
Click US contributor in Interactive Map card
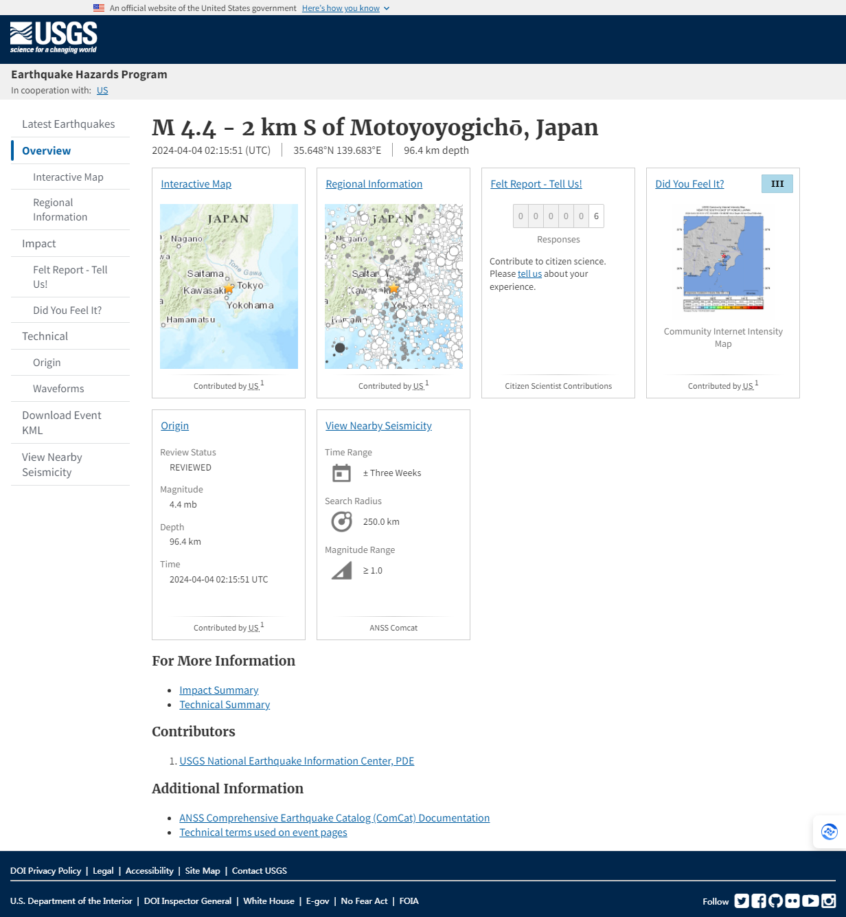253,387
